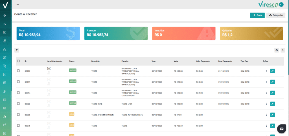Click the filter funnel icon above the table
This screenshot has height=136, width=289.
(17, 50)
